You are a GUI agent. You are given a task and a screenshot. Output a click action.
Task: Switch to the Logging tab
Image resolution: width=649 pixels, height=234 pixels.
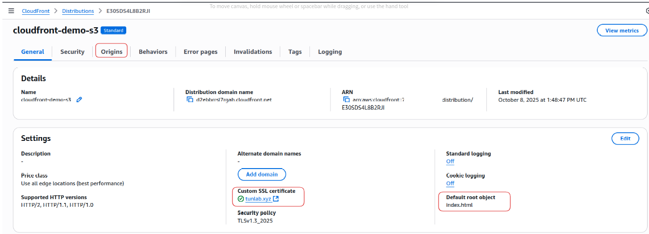coord(330,52)
